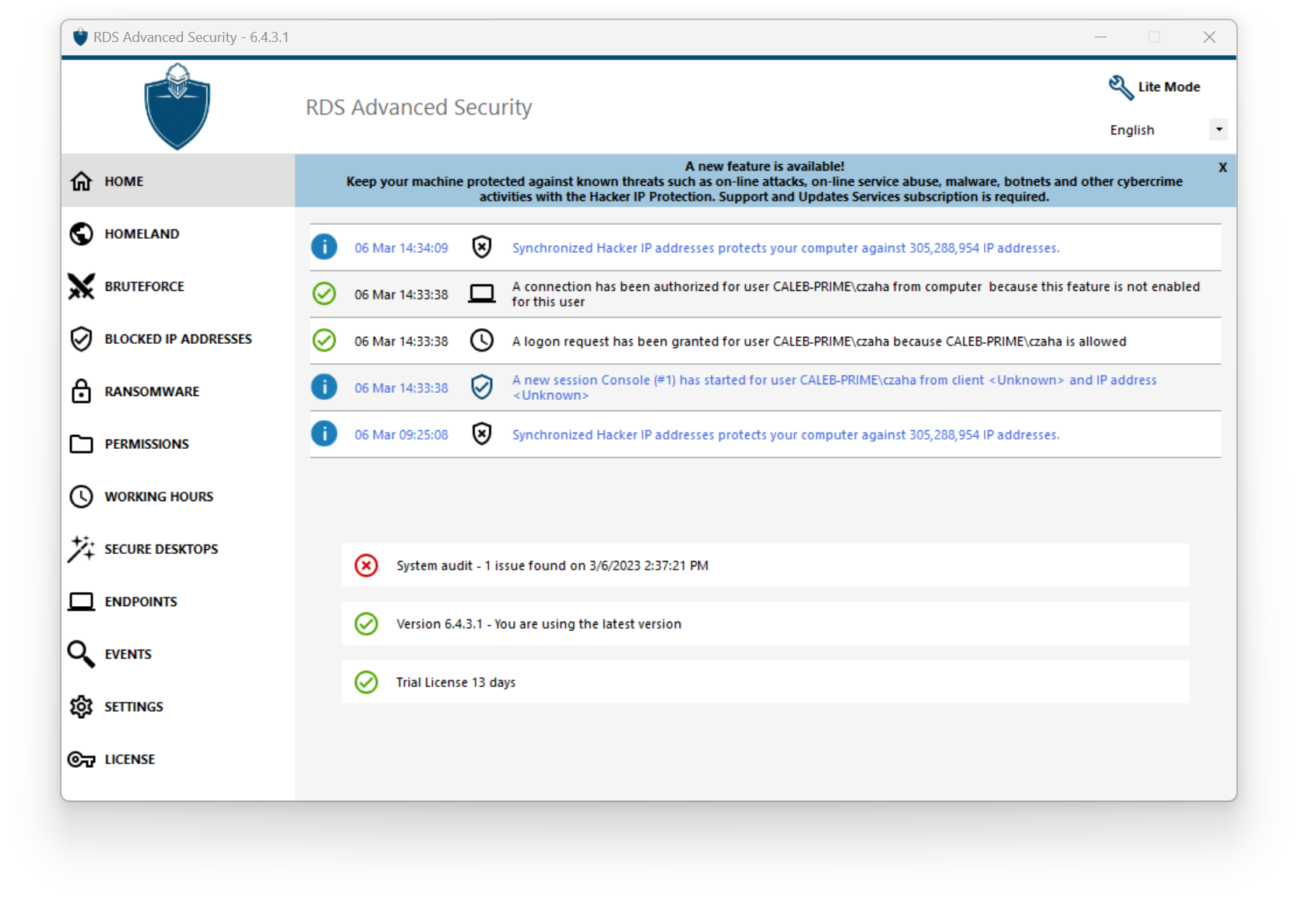Open the English language dropdown

pos(1218,129)
